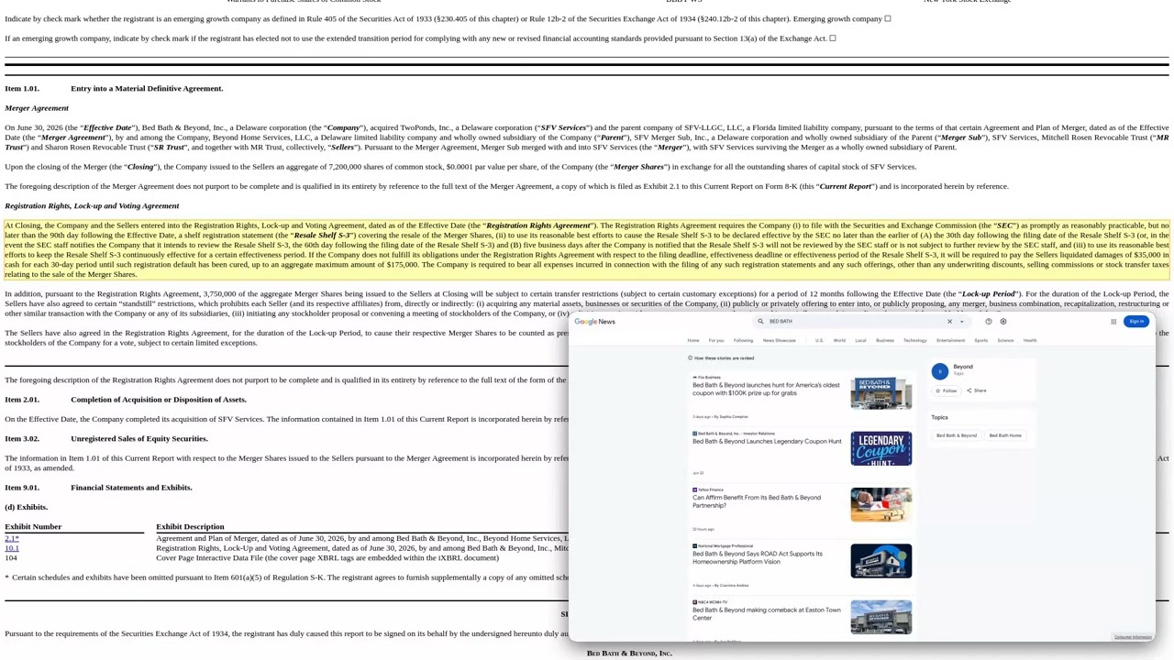Clear the BED BATH search text
1174x660 pixels.
point(949,322)
